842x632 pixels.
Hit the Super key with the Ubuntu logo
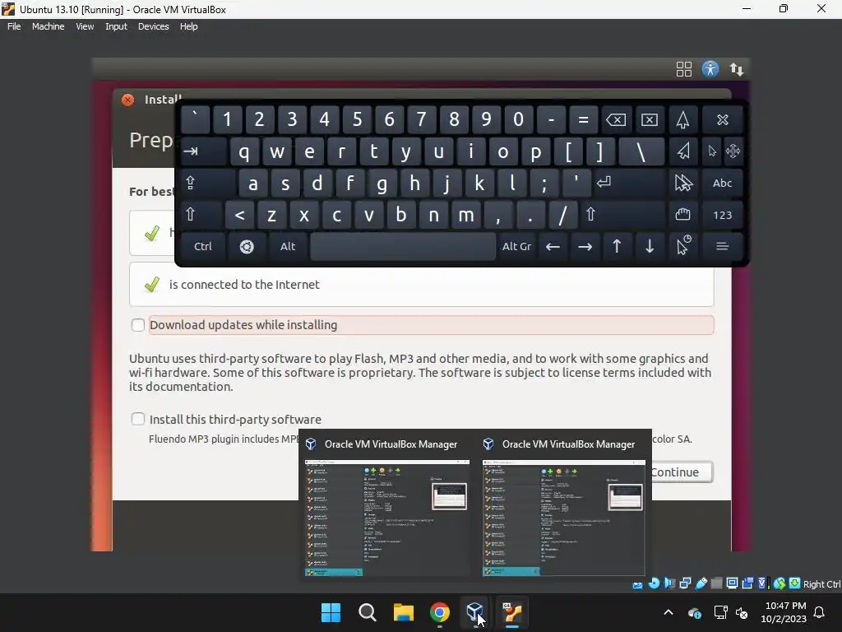click(x=247, y=246)
